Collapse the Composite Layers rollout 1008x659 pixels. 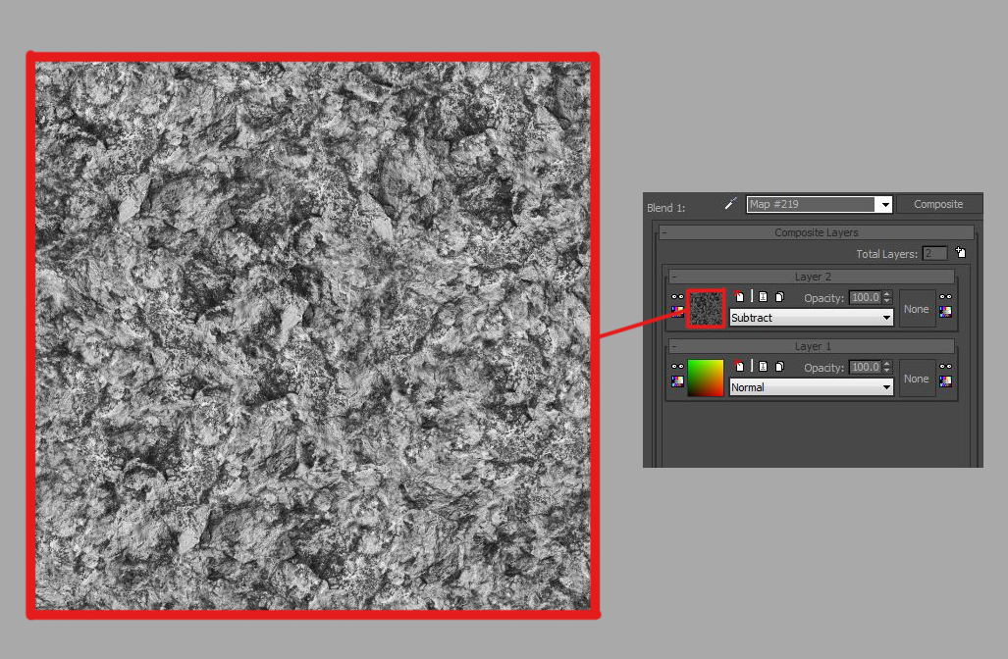[x=817, y=232]
